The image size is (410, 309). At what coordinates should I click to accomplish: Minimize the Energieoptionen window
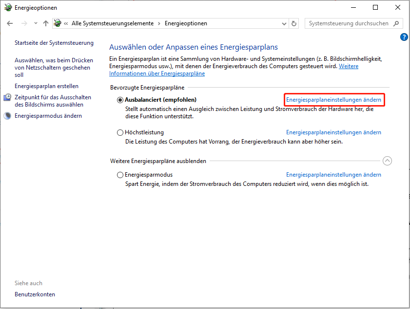pos(353,8)
